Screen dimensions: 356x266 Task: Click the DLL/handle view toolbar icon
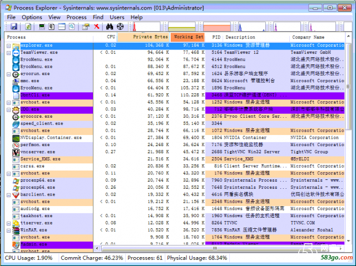click(x=72, y=27)
